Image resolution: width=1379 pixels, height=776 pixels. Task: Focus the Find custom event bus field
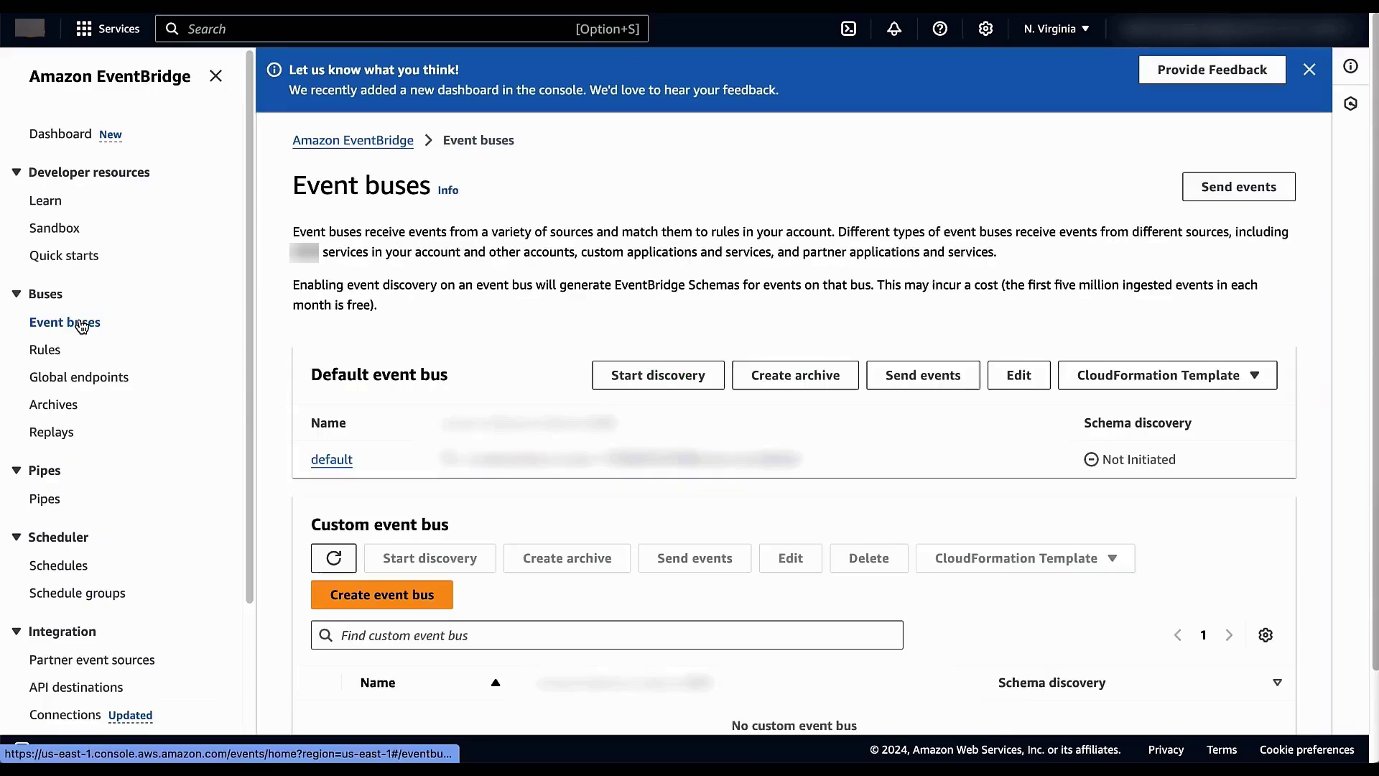point(607,635)
